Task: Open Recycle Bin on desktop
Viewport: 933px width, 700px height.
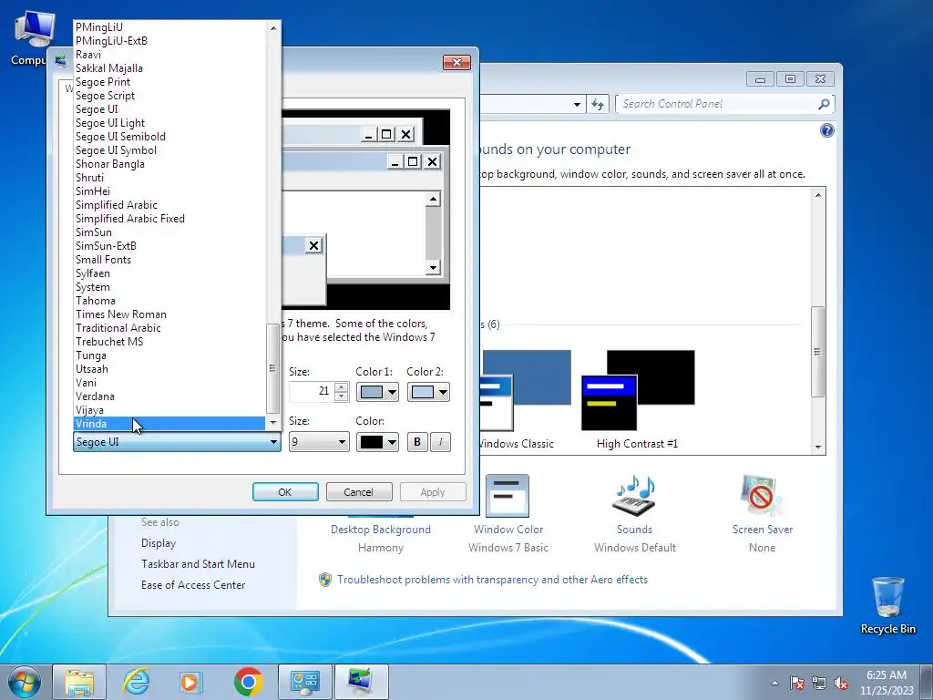Action: [x=887, y=605]
